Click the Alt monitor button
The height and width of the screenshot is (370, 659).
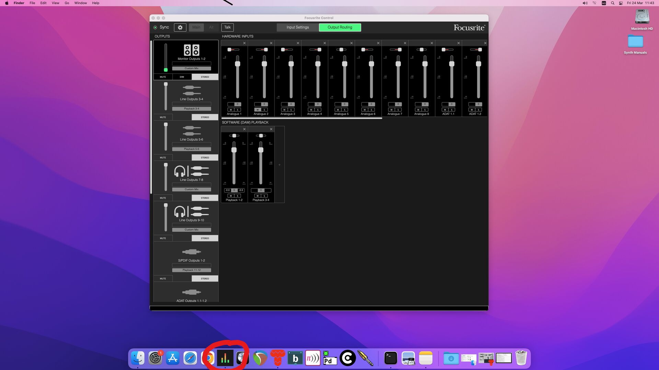[x=211, y=27]
